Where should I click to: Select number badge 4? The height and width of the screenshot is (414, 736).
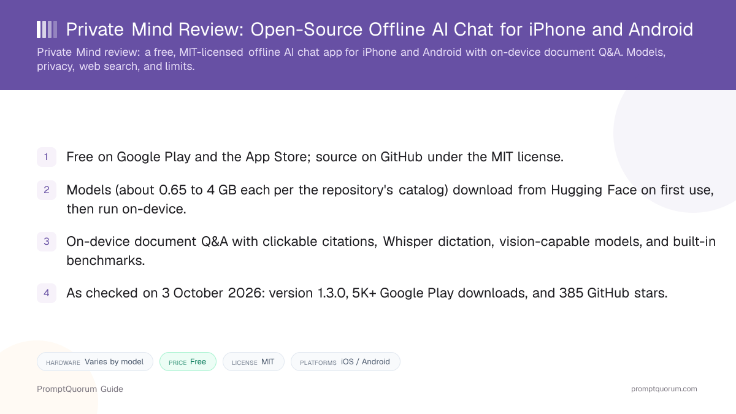pyautogui.click(x=47, y=293)
